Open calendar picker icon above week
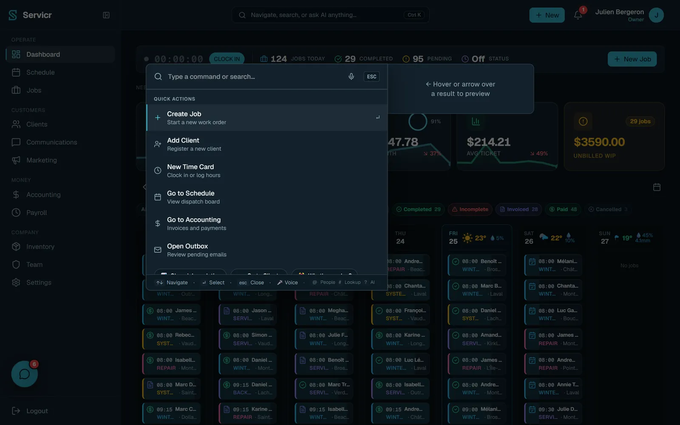The height and width of the screenshot is (425, 680). [x=657, y=187]
